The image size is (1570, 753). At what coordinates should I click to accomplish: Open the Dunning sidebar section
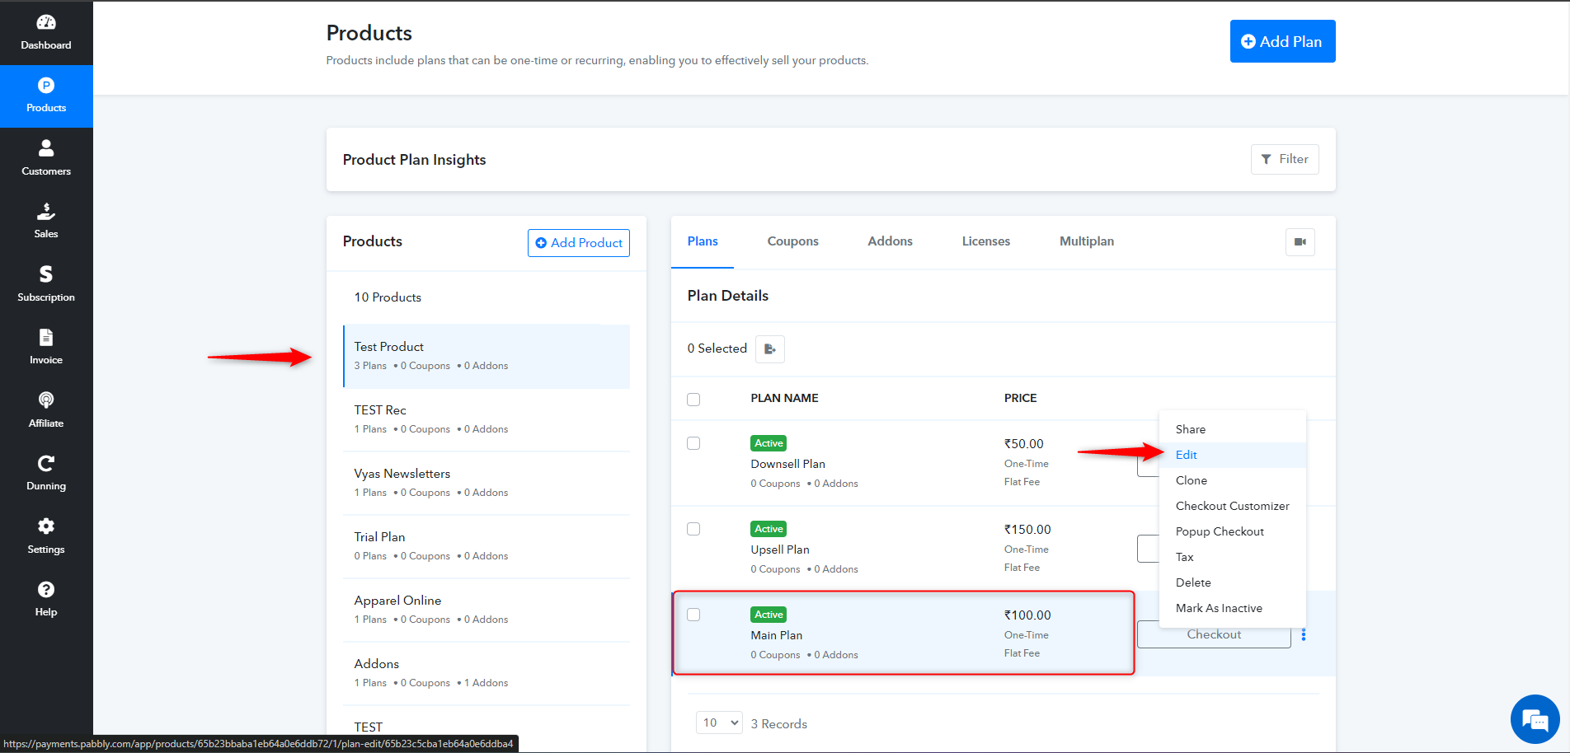(46, 473)
